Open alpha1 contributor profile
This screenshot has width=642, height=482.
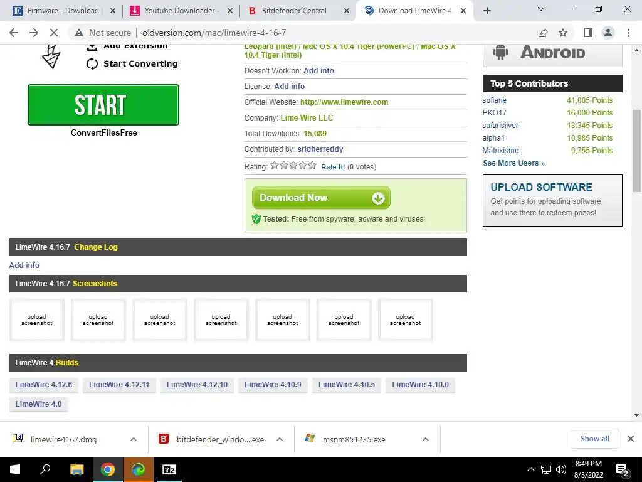click(493, 138)
